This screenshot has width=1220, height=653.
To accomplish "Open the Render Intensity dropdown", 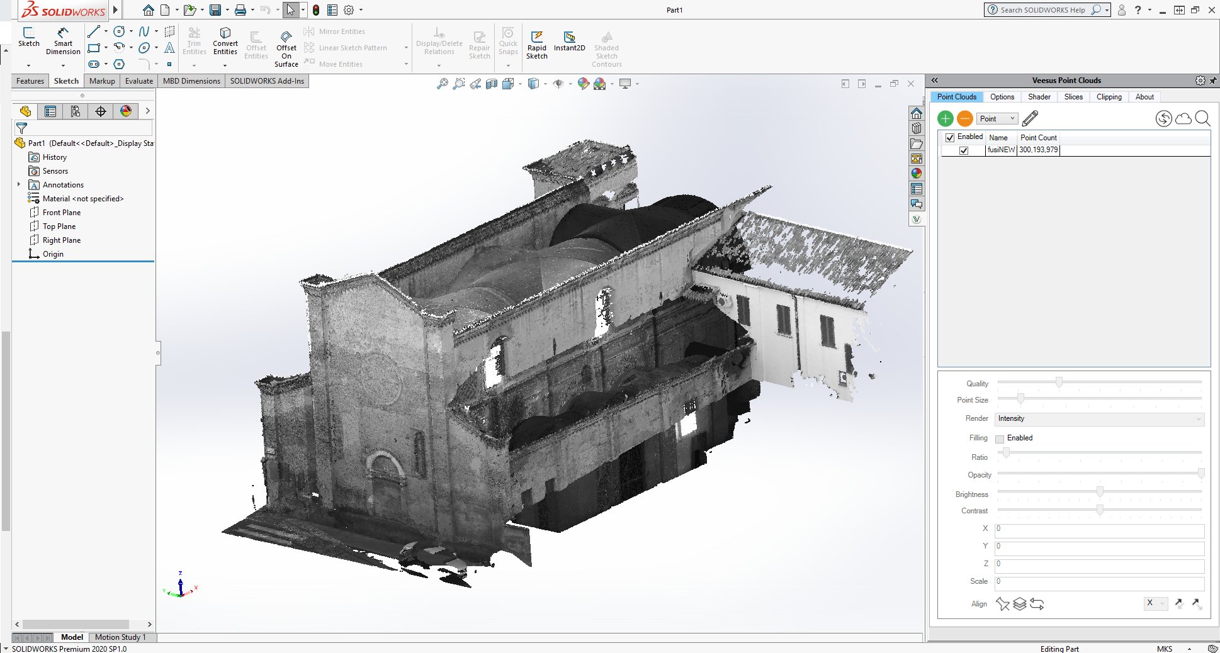I will pyautogui.click(x=1099, y=419).
